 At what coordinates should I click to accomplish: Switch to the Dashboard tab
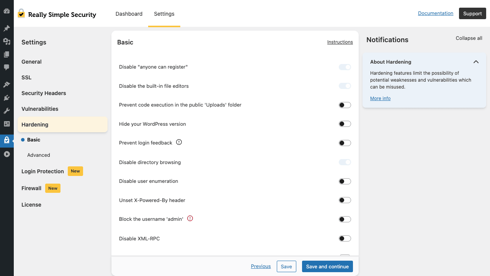[129, 14]
